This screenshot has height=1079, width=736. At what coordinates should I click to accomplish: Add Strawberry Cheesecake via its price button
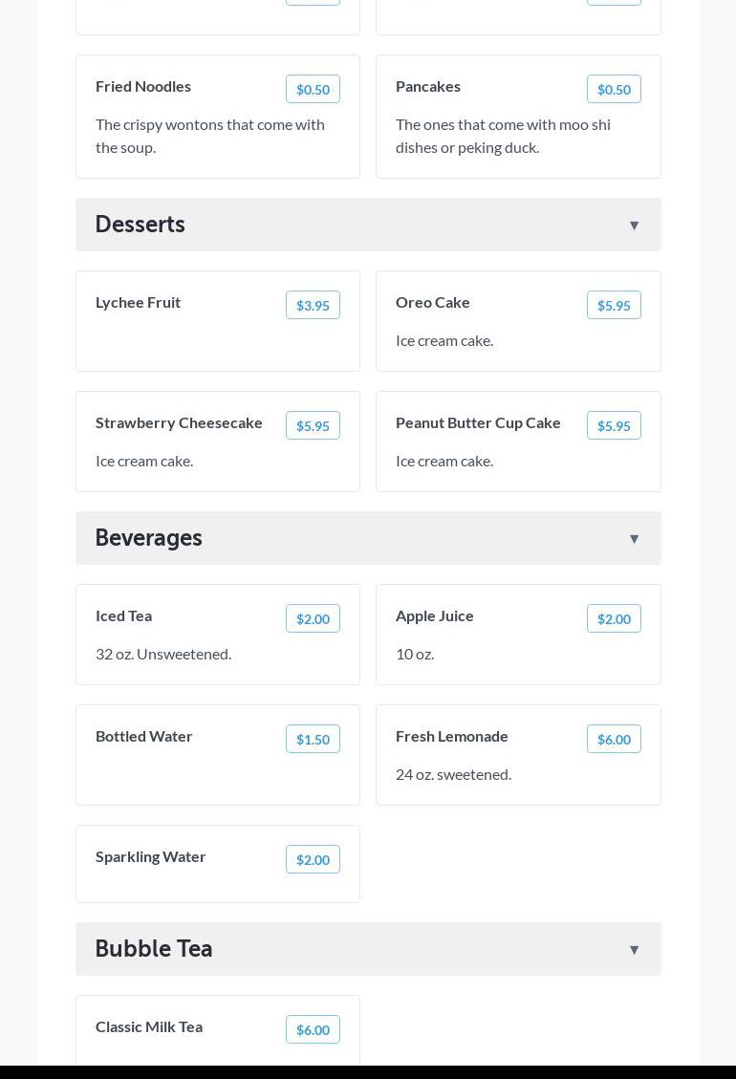click(x=313, y=425)
